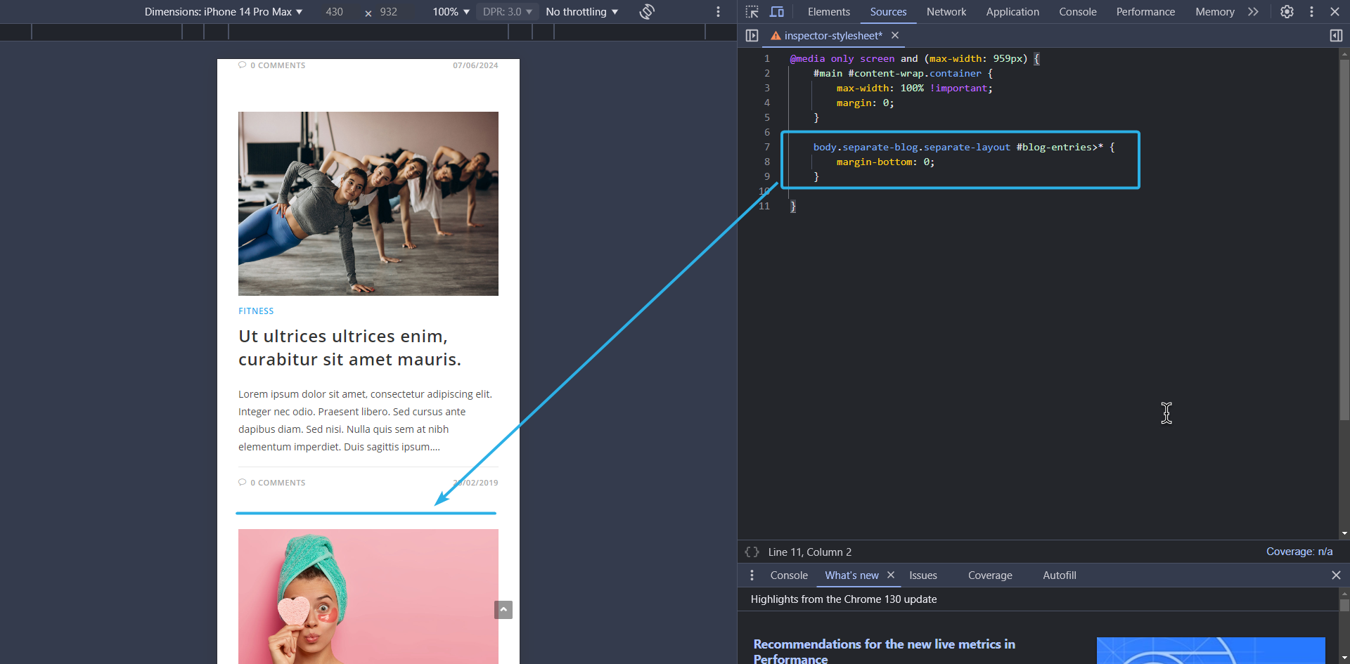Click the pretty print braces icon
The width and height of the screenshot is (1350, 664).
click(752, 552)
